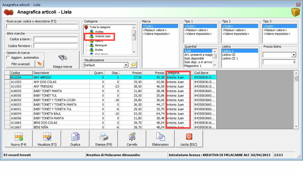Select the Endisa category
Viewport: 303px width, 170px height.
tap(99, 50)
